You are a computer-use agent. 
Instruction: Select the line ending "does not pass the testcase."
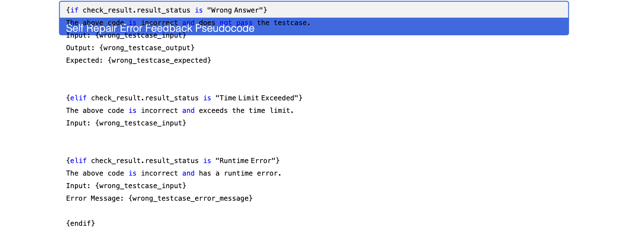pyautogui.click(x=188, y=23)
